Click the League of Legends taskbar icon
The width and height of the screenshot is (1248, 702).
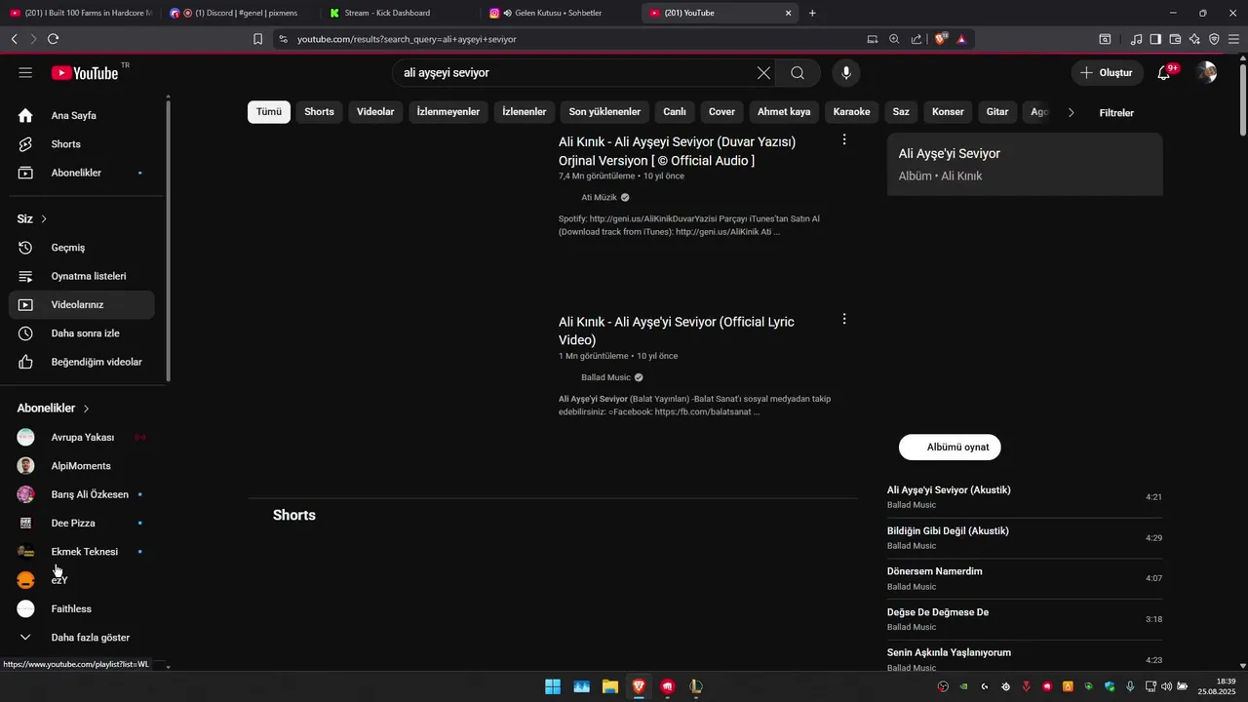pos(695,686)
